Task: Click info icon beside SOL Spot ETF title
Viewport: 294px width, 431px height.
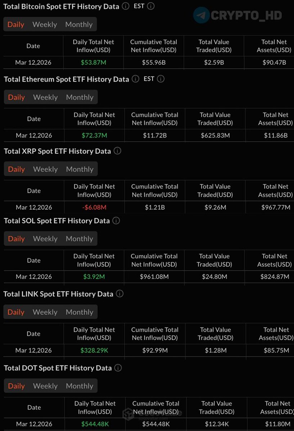Action: [116, 221]
